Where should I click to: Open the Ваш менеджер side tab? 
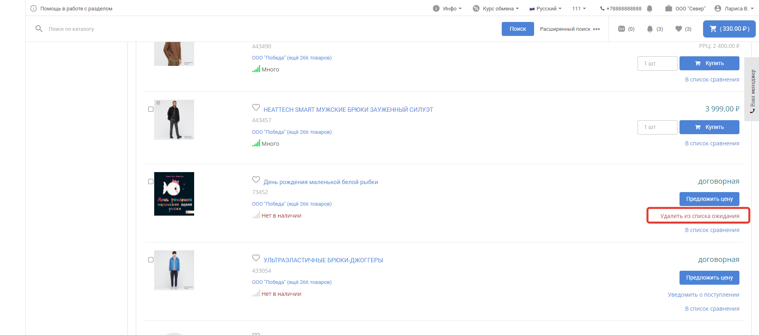(x=752, y=89)
